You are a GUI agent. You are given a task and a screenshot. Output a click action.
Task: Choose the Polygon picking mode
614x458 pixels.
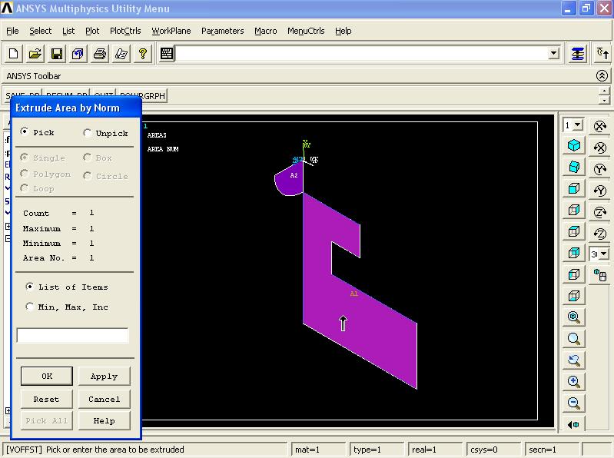pyautogui.click(x=25, y=174)
